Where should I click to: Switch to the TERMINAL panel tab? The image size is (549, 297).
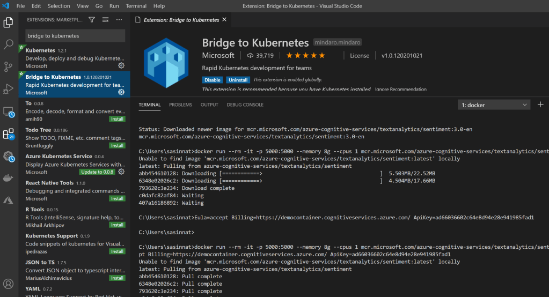point(150,105)
